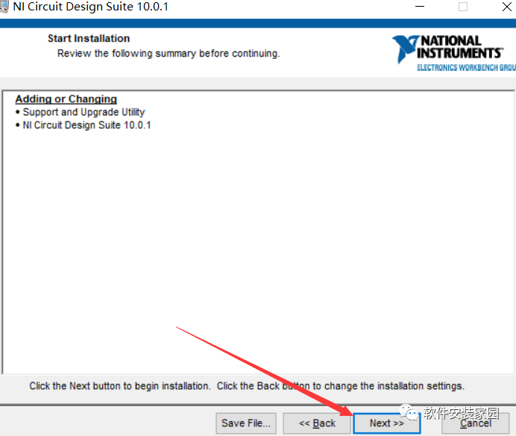Click the Next >> button to begin installation
This screenshot has height=436, width=516.
click(387, 423)
